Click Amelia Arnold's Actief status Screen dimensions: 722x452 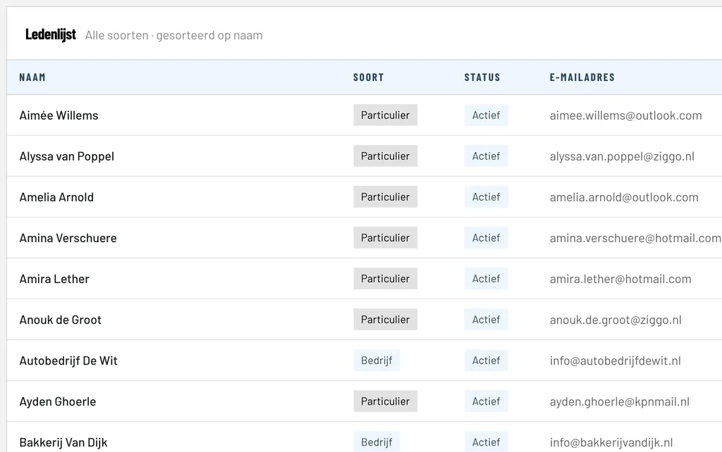click(x=487, y=197)
